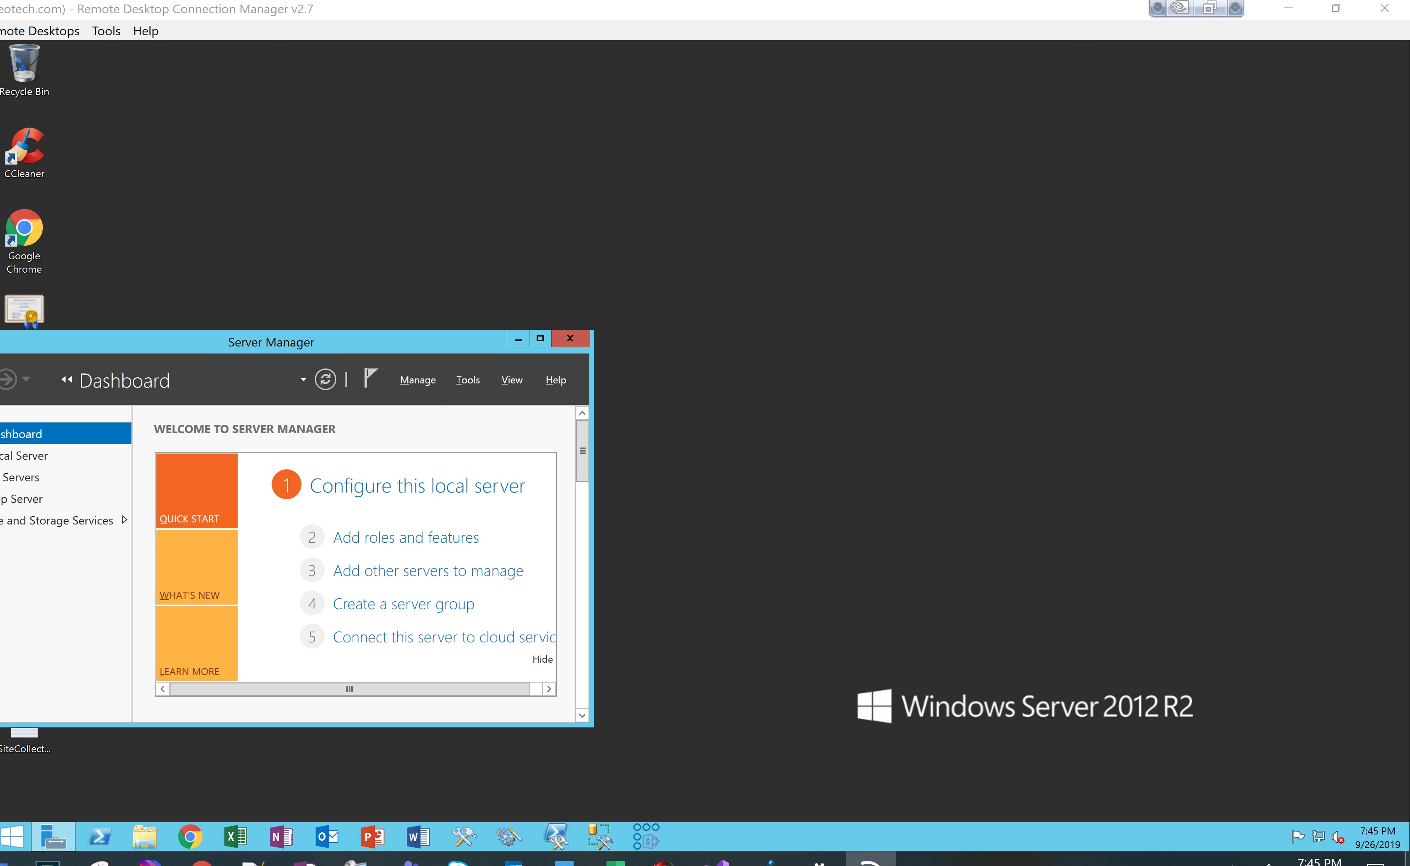Click the forward navigation arrow in Server Manager
This screenshot has width=1410, height=866.
click(7, 379)
